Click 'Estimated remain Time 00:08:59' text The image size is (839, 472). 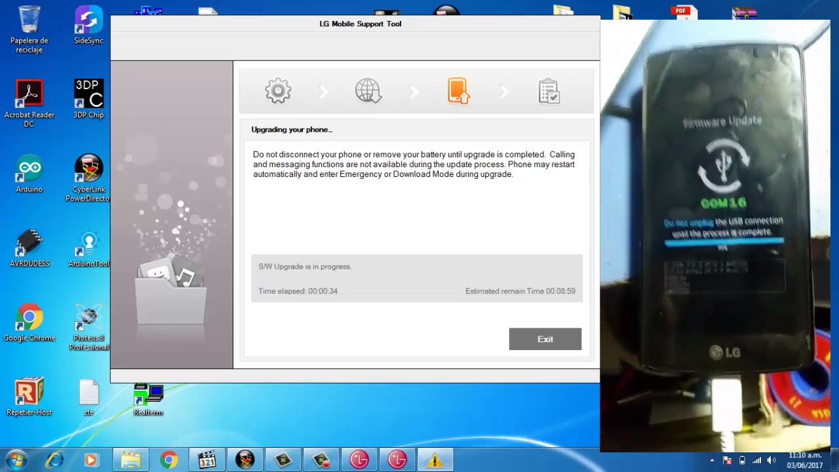(520, 290)
